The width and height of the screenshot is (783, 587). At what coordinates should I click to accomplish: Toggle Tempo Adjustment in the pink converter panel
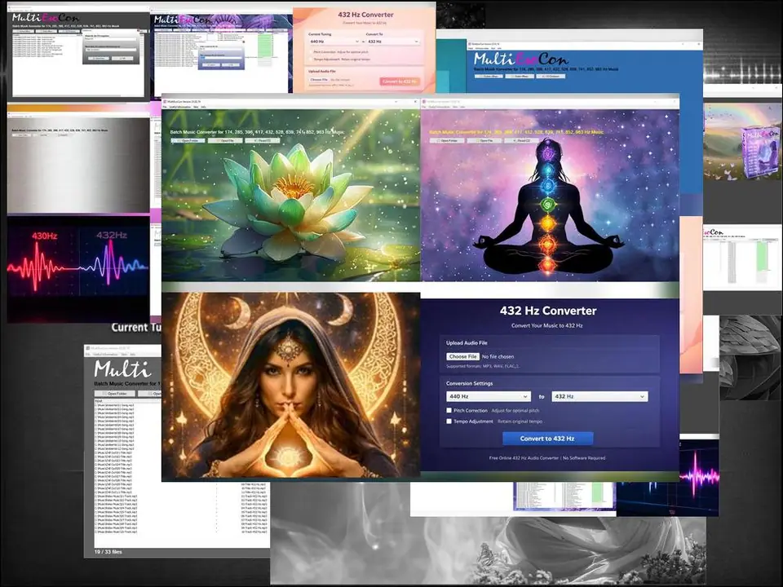click(x=312, y=60)
